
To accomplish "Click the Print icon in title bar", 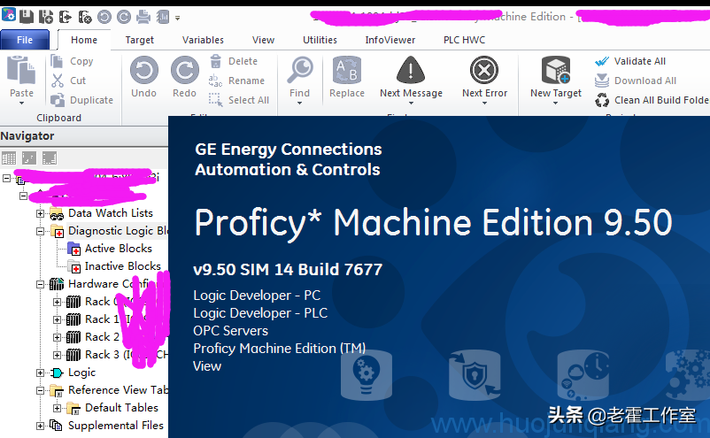I will [143, 17].
